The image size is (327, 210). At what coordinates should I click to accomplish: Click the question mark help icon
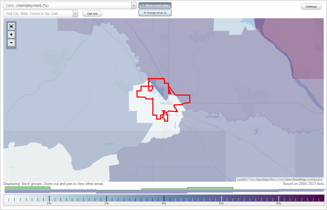click(325, 190)
